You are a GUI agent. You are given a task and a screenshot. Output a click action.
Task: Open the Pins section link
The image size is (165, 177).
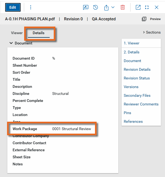coord(127,113)
